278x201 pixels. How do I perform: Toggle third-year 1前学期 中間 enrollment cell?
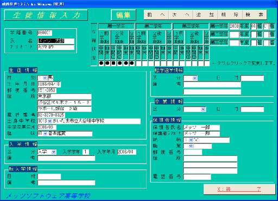click(176, 63)
